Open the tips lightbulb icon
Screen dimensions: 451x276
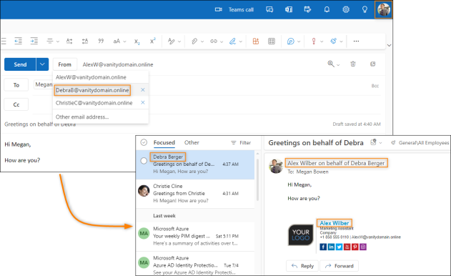click(365, 9)
